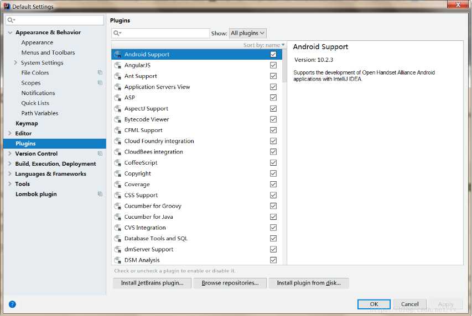
Task: Open the Sort by name dropdown
Action: (x=264, y=45)
